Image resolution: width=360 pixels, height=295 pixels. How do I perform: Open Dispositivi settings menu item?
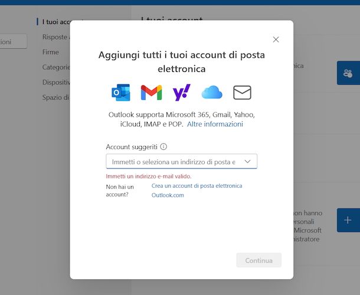(x=56, y=82)
